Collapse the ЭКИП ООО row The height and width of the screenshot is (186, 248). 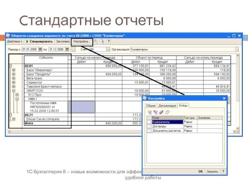(x=14, y=91)
